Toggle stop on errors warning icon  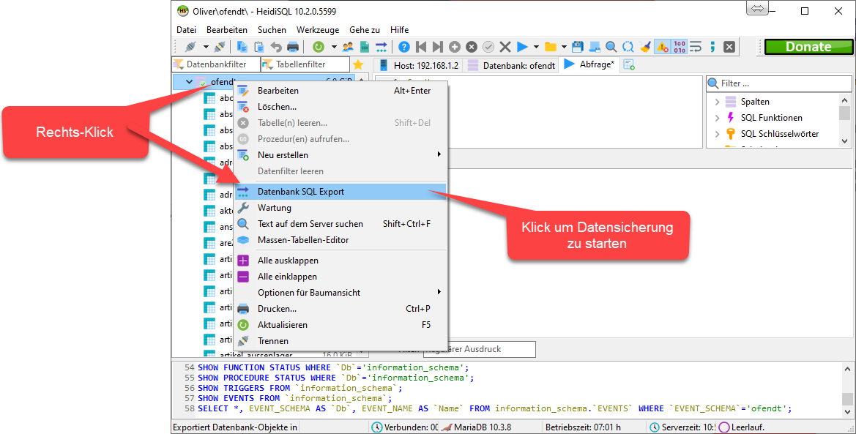[662, 47]
